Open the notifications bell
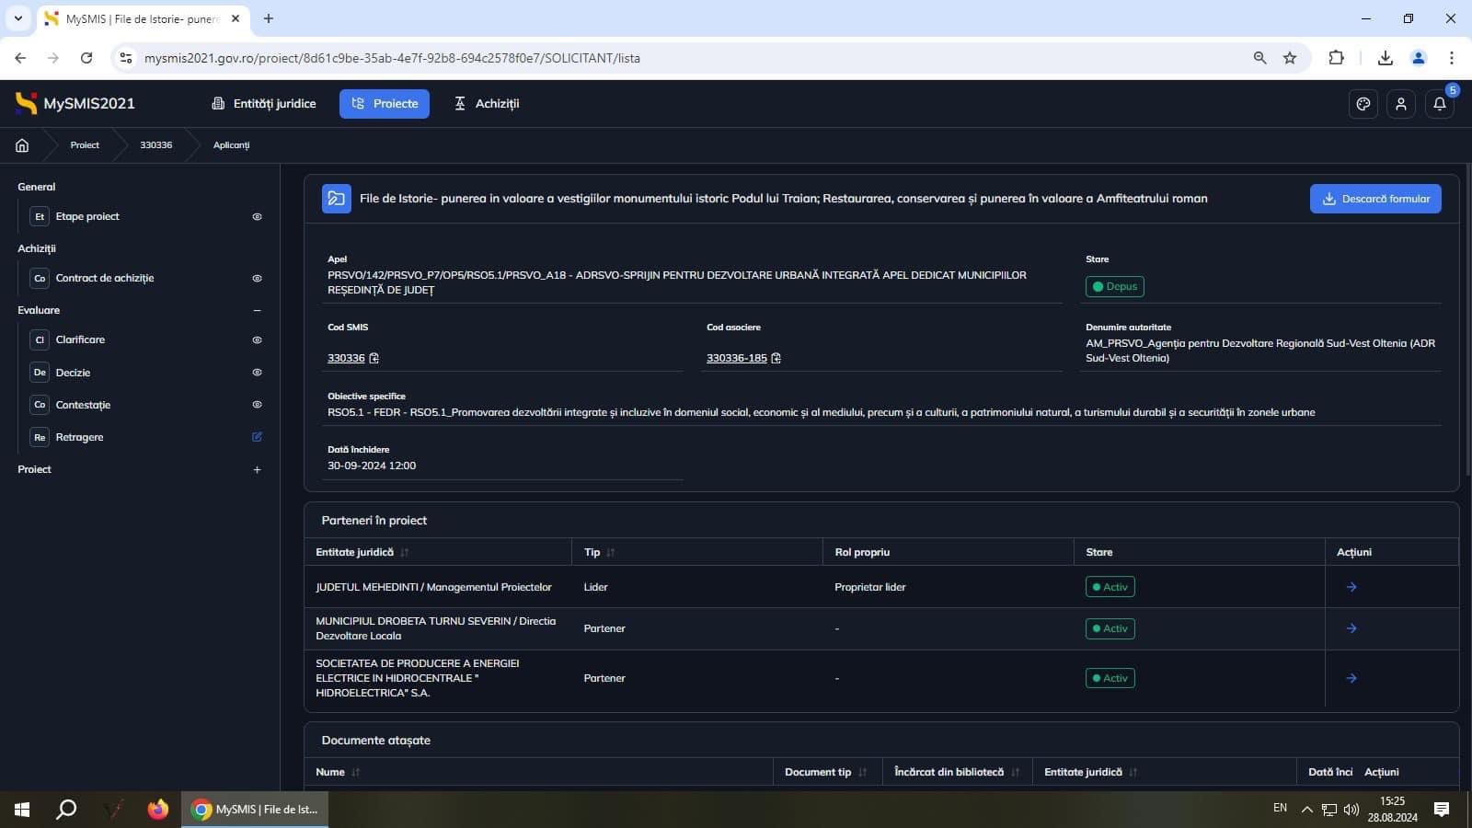The width and height of the screenshot is (1472, 828). [1440, 104]
